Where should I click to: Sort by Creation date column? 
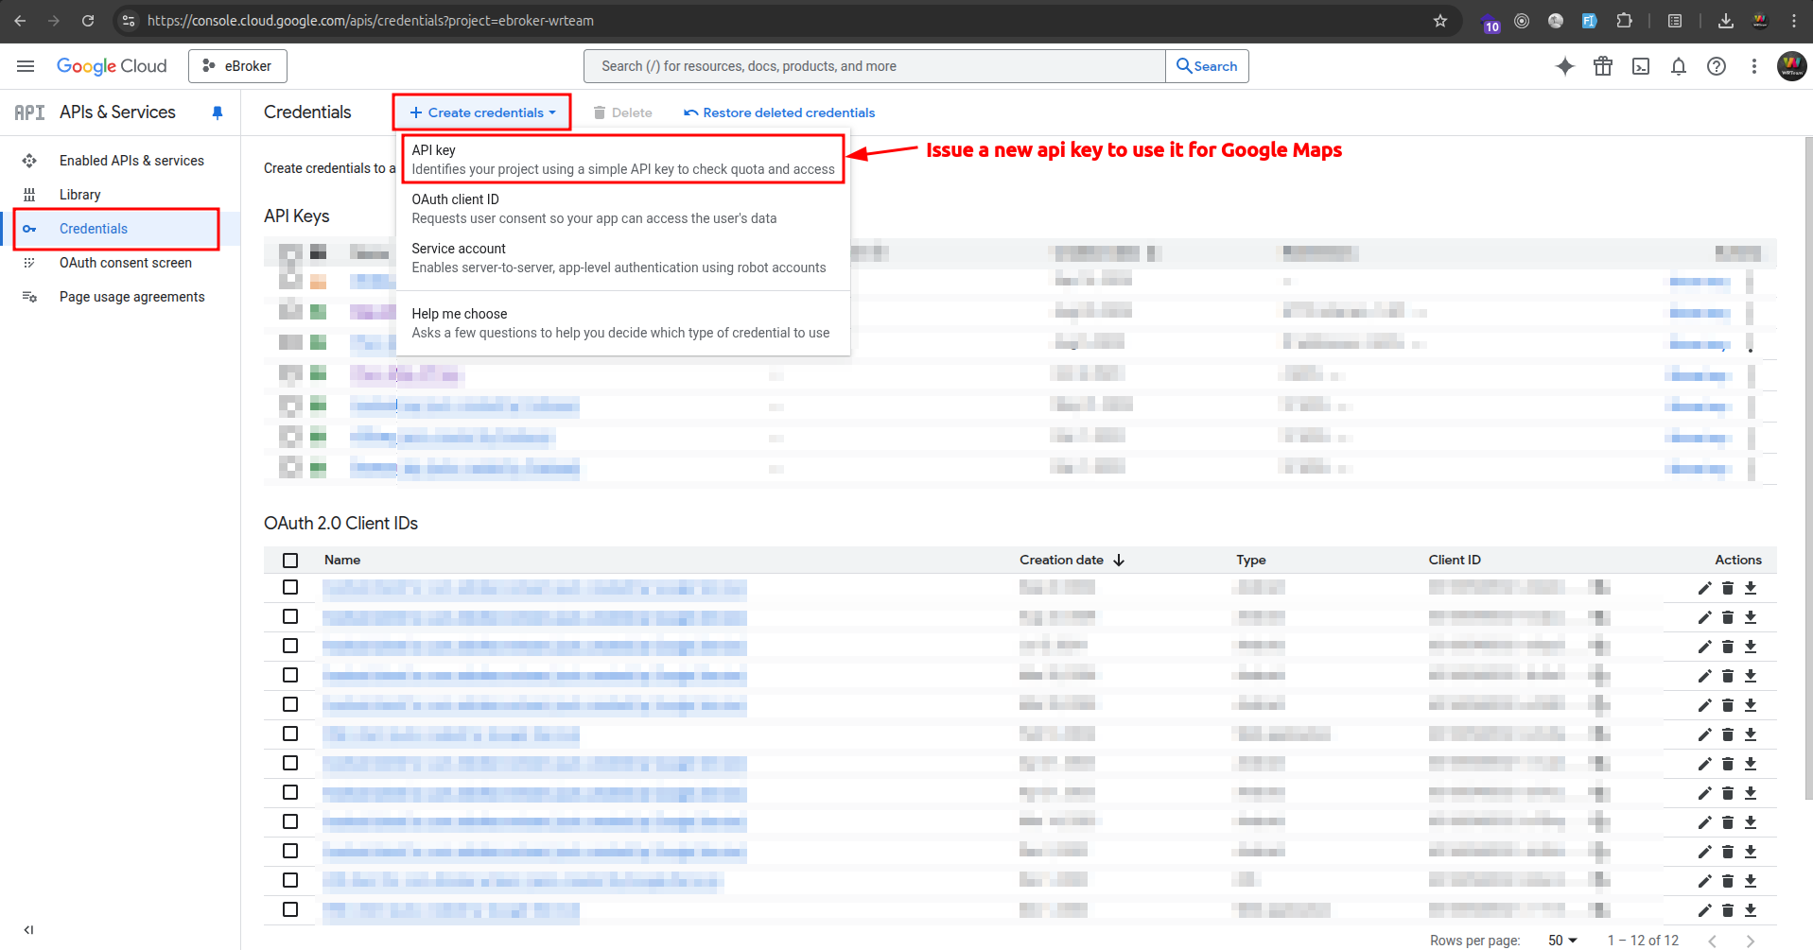click(1072, 560)
